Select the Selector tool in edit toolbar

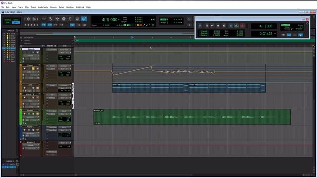tap(64, 19)
